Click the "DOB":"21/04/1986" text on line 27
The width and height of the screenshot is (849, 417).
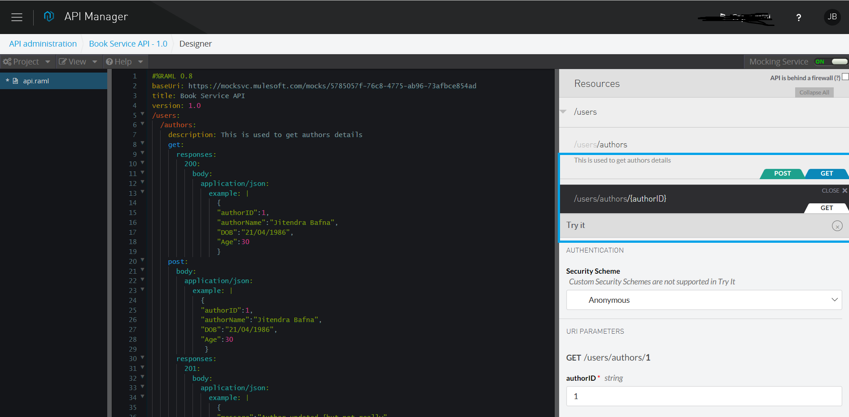[x=237, y=330]
